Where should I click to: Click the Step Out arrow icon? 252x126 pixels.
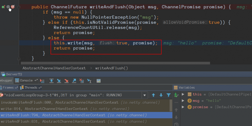[74, 81]
